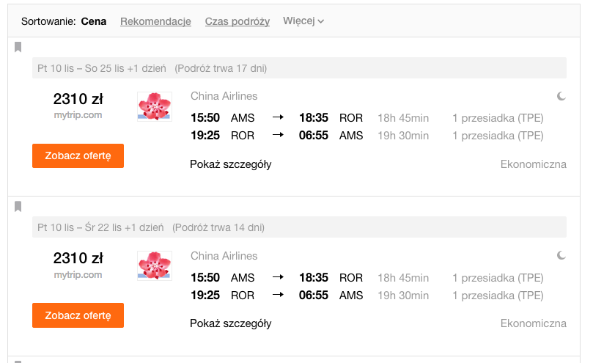Screen dimensions: 593x363
Task: Expand the Więcej sorting dropdown
Action: click(x=303, y=21)
